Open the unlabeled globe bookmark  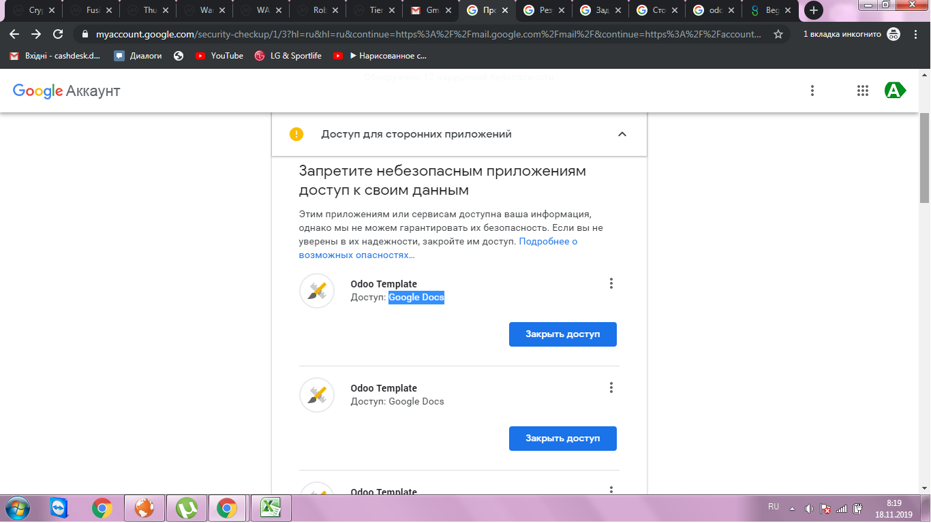point(179,56)
